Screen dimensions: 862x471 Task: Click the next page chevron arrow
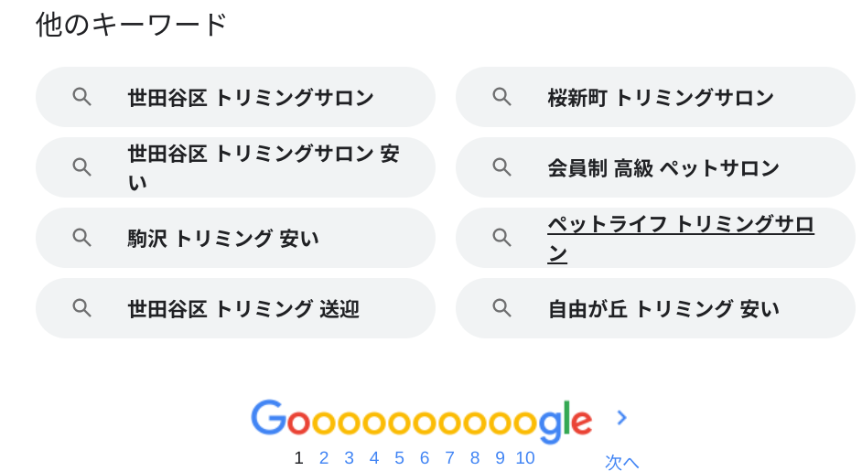[621, 418]
